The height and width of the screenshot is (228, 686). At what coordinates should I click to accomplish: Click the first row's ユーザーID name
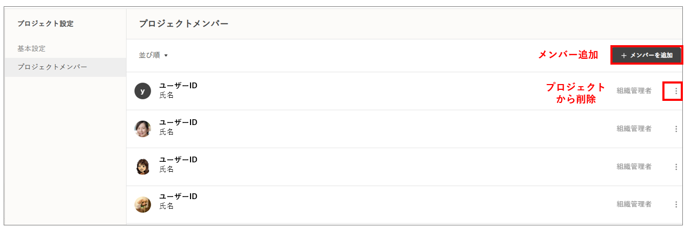178,86
